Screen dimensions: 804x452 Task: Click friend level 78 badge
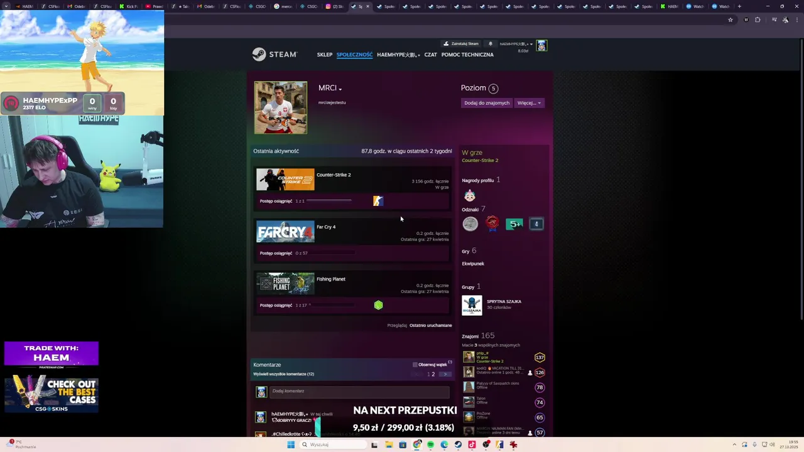tap(540, 387)
